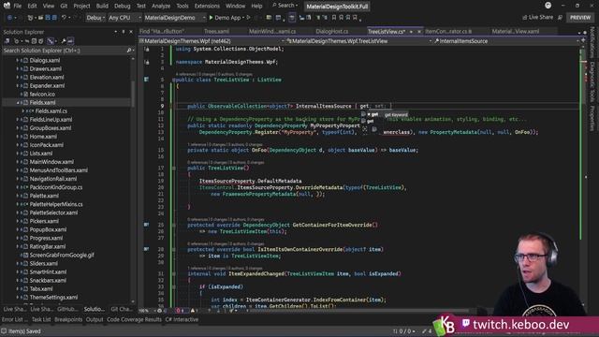The height and width of the screenshot is (337, 599).
Task: Switch to DialogHost.cs document tab
Action: pos(332,32)
